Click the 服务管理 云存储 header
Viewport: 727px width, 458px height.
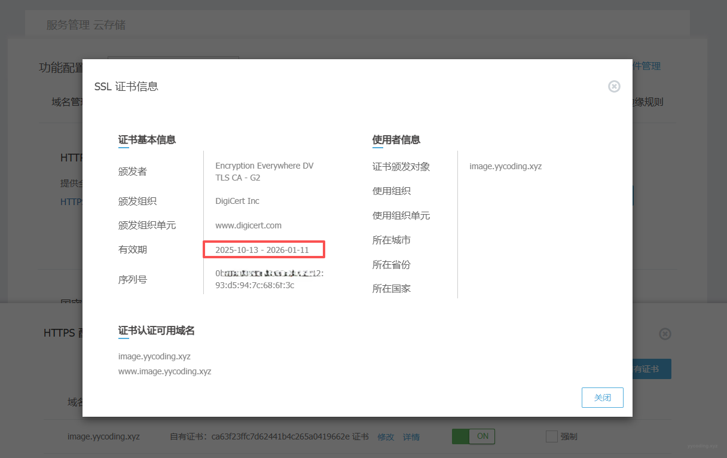86,25
